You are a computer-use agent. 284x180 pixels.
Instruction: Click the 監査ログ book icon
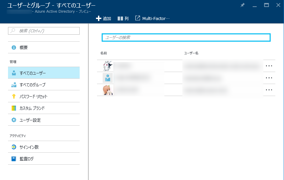tap(14, 159)
